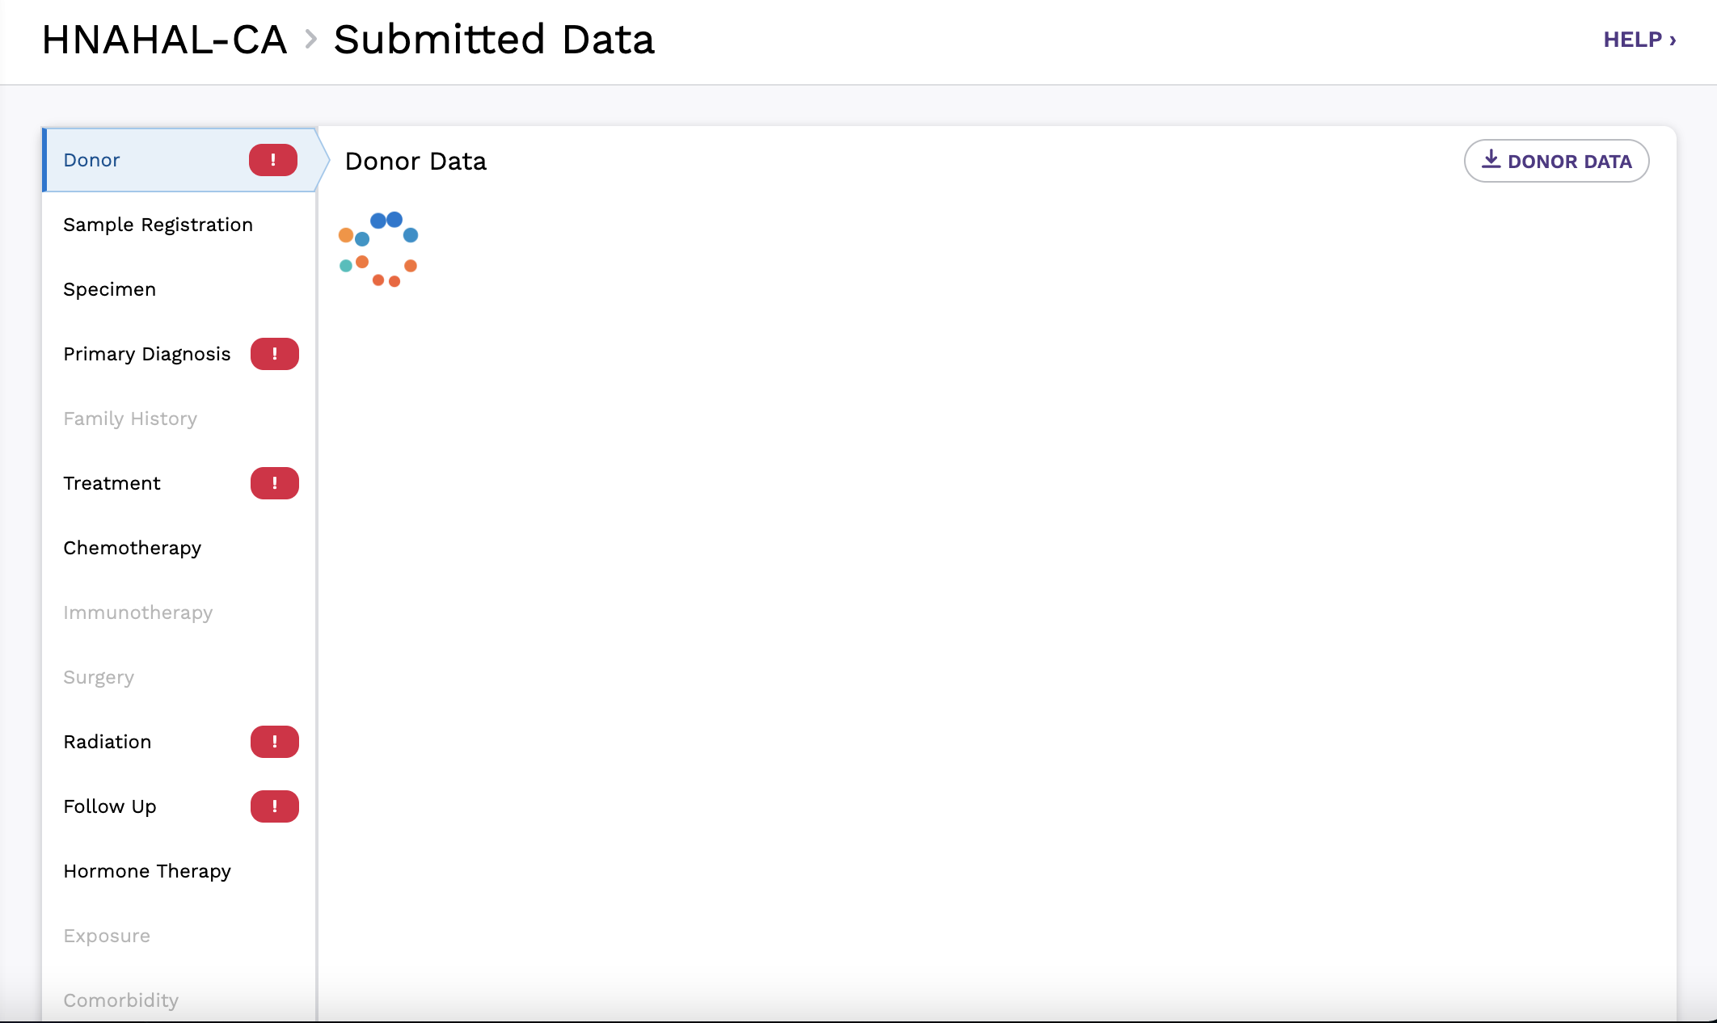Click the breadcrumb chevron after HNAHAL-CA

pos(310,40)
